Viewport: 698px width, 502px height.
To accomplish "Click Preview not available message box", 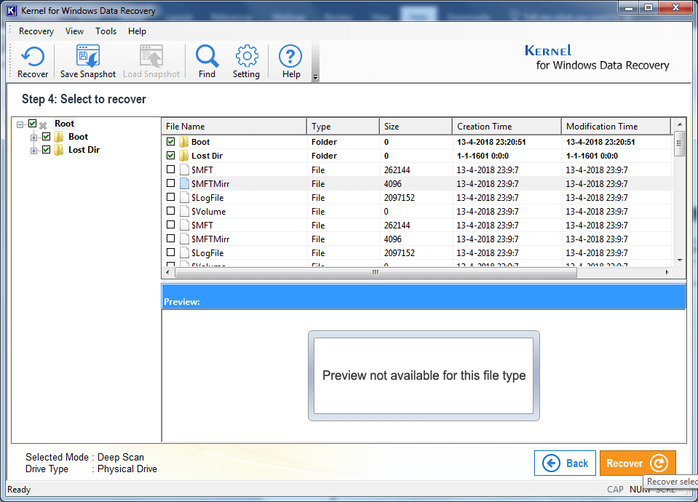I will pyautogui.click(x=424, y=375).
